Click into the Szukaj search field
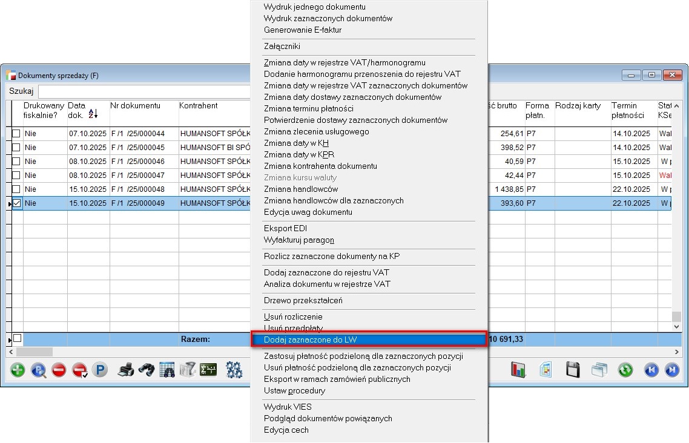Screen dimensions: 689x443 pos(144,91)
